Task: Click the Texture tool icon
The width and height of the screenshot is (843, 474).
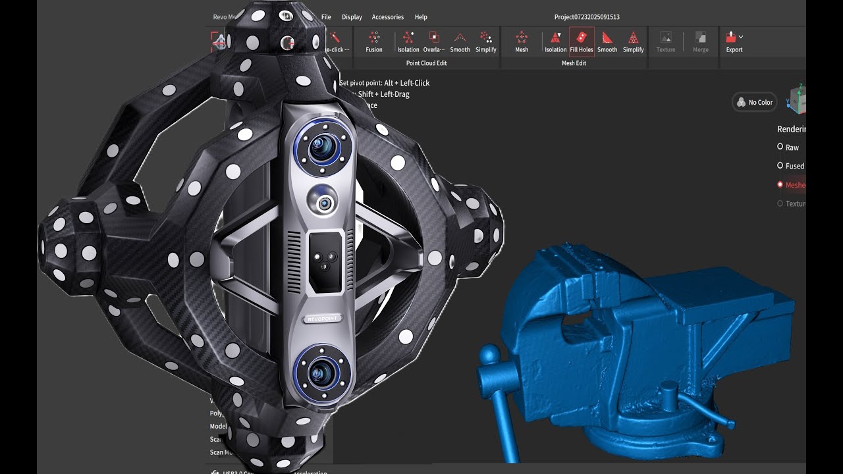Action: (x=666, y=38)
